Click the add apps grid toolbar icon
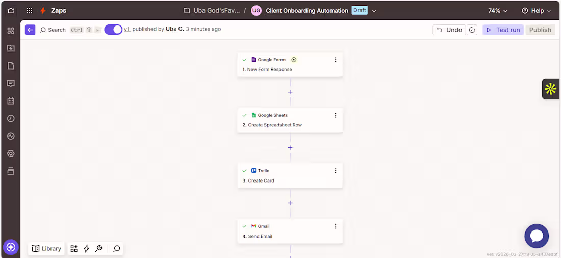The width and height of the screenshot is (561, 258). pos(74,249)
